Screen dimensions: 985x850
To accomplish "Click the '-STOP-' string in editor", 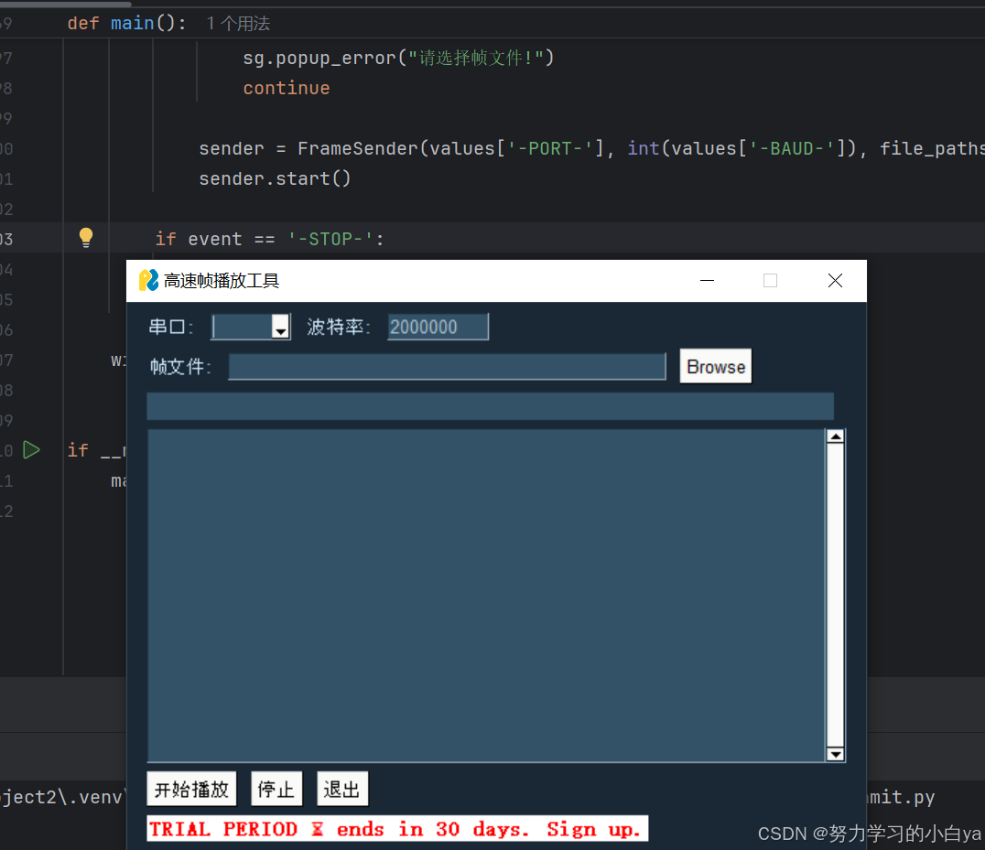I will pos(330,239).
